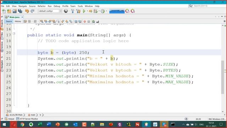Toggle the Highlight Search icon

54,21
